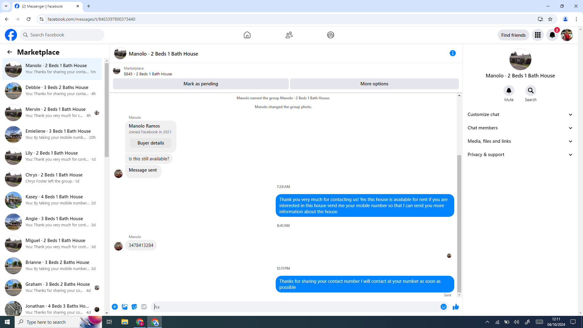Expand the Customize chat section
This screenshot has height=328, width=583.
click(520, 114)
